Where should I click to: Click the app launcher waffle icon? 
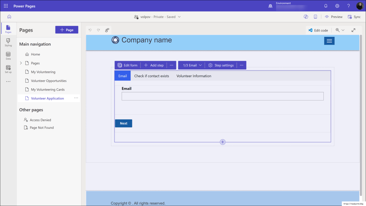(x=6, y=6)
